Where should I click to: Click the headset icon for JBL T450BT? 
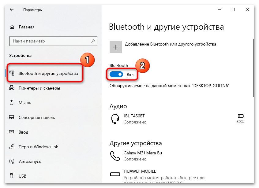point(115,119)
